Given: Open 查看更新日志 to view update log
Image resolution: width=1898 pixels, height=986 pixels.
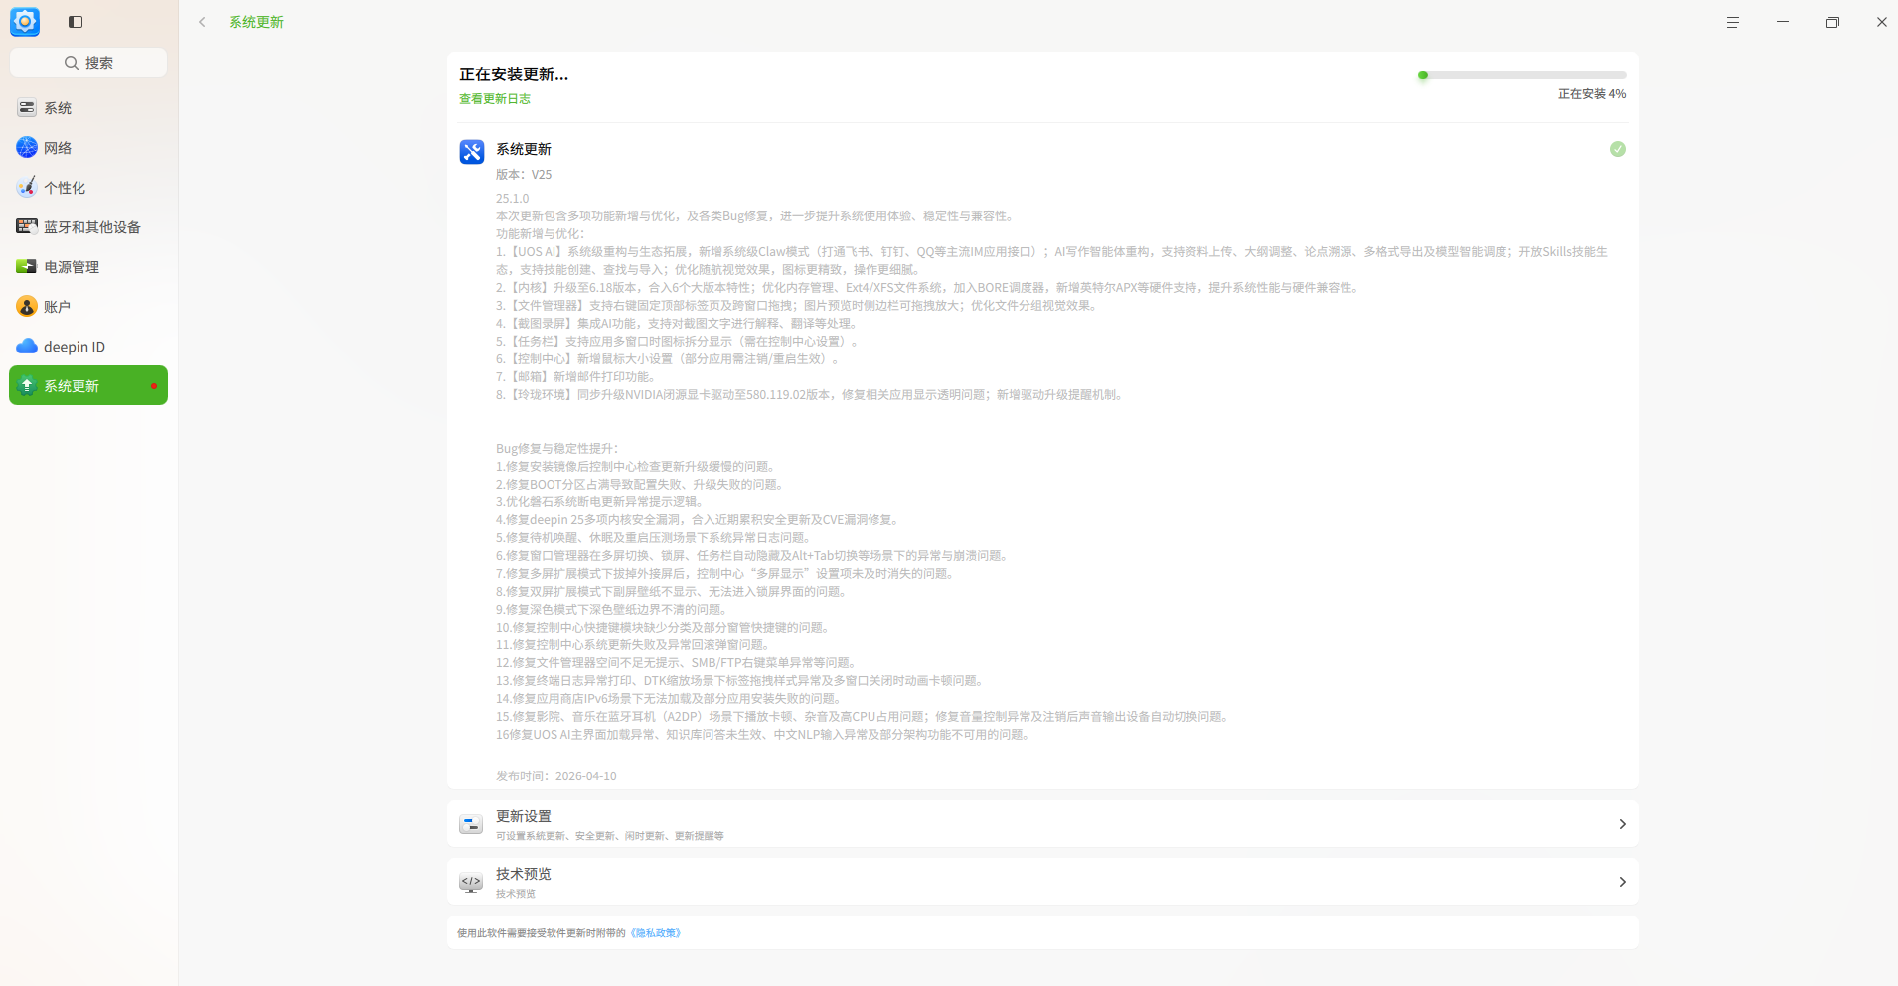Looking at the screenshot, I should (494, 98).
